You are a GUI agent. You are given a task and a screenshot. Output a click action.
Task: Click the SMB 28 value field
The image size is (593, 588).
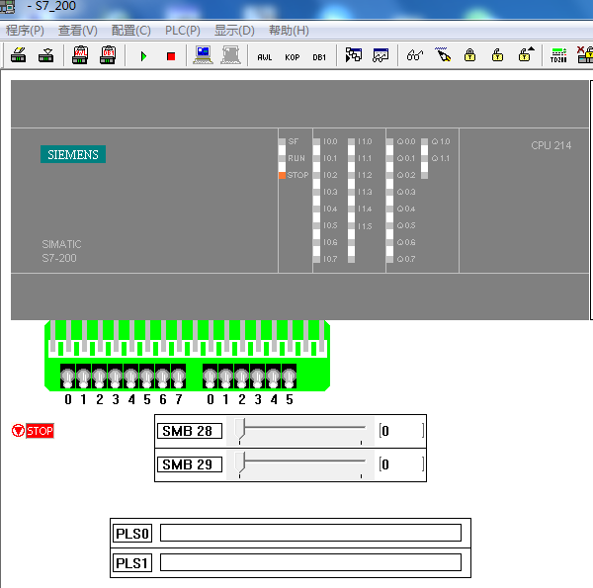[401, 431]
